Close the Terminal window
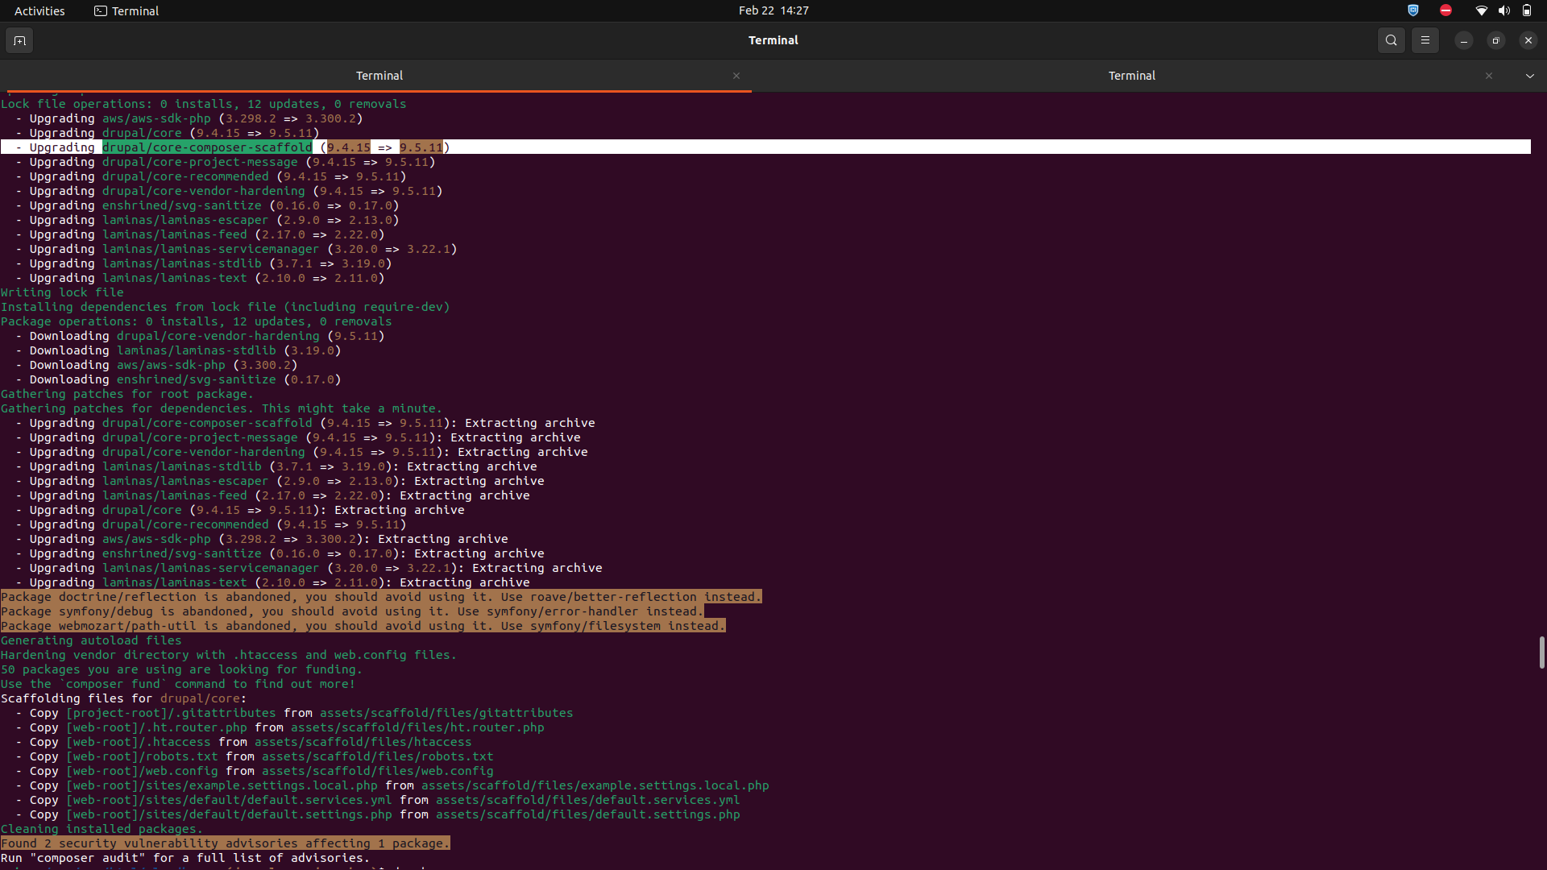The image size is (1547, 870). pos(1528,40)
